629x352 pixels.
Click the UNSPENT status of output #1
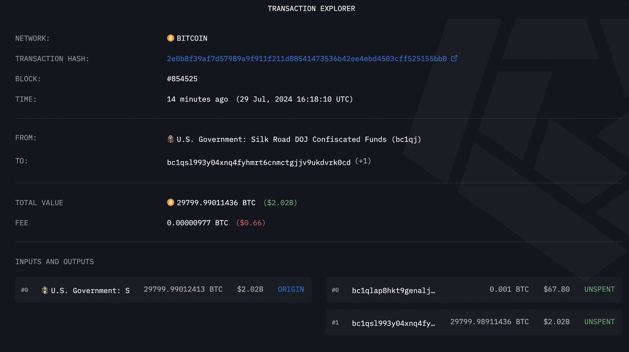pos(600,322)
